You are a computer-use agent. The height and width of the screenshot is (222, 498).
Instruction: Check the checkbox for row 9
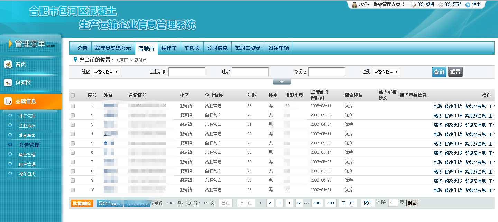point(73,181)
